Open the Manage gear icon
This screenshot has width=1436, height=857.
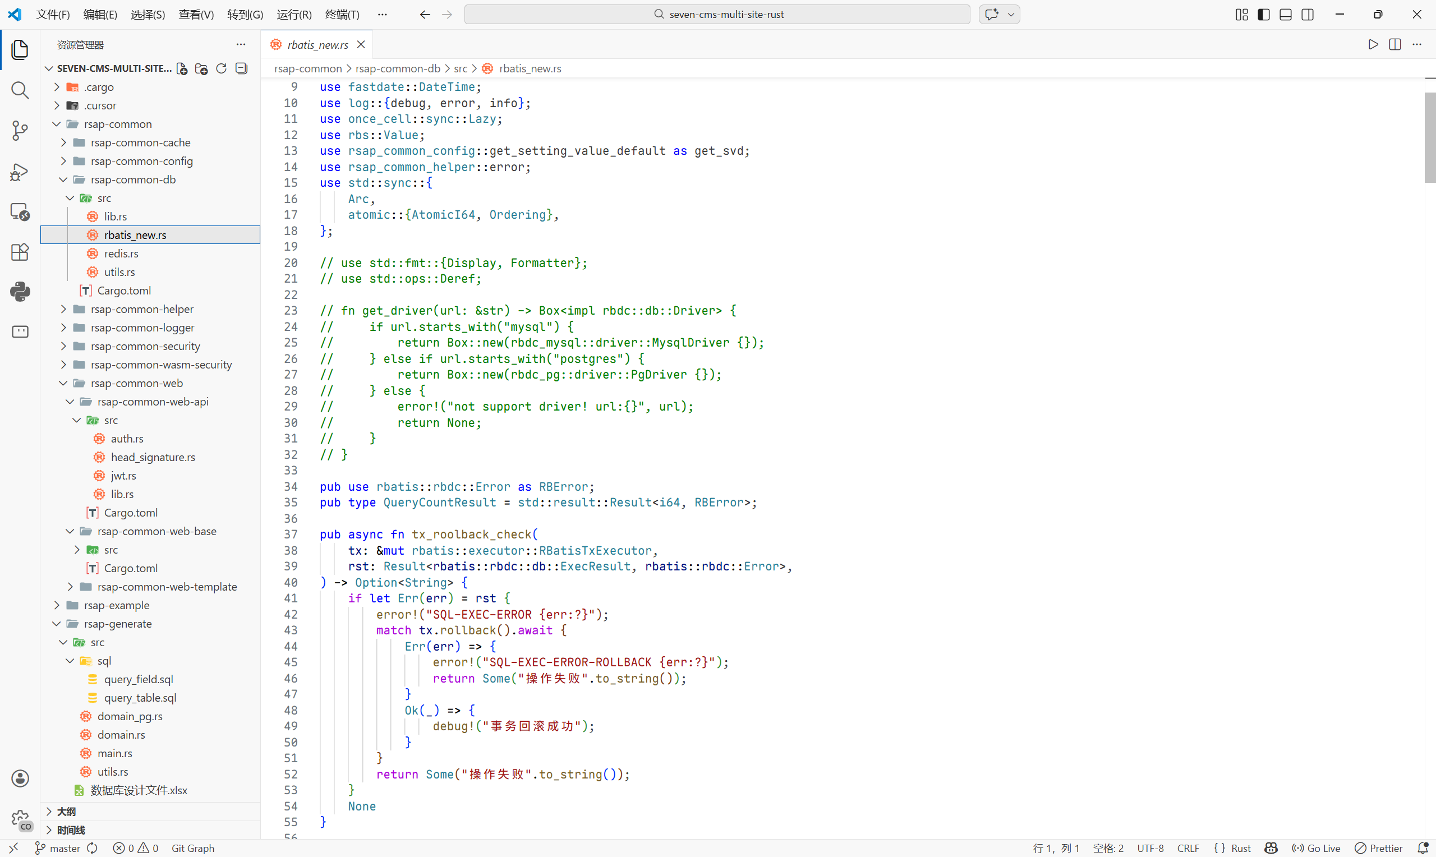pos(20,819)
